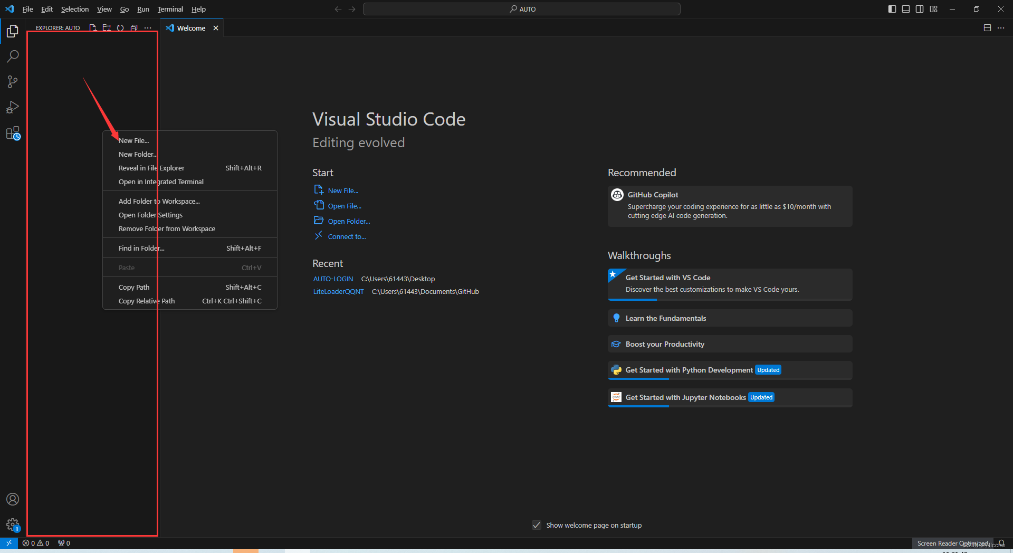
Task: Select the Welcome editor tab
Action: click(191, 28)
